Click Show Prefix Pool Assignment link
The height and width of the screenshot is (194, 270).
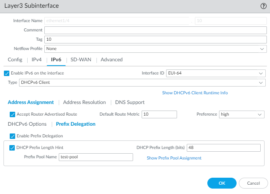[x=174, y=158]
